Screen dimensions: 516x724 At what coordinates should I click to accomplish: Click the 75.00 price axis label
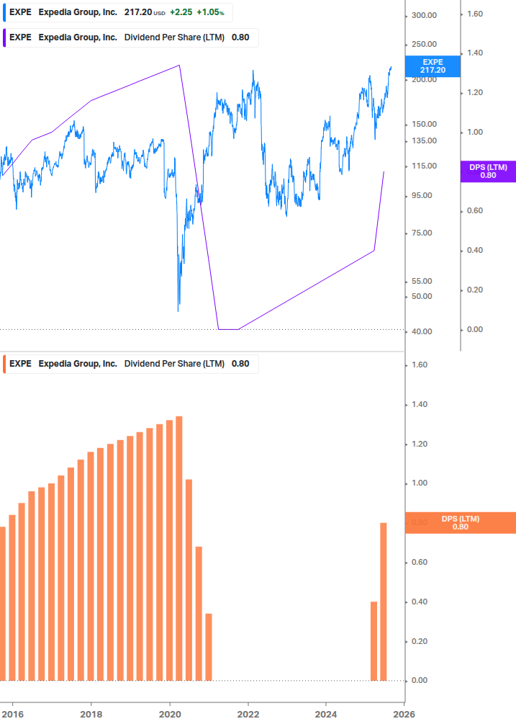click(x=422, y=233)
